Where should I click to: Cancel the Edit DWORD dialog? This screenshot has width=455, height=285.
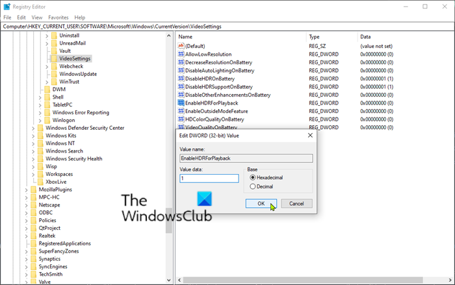[296, 204]
